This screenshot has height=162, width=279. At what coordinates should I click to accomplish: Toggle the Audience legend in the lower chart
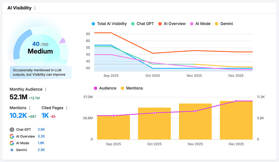point(105,88)
